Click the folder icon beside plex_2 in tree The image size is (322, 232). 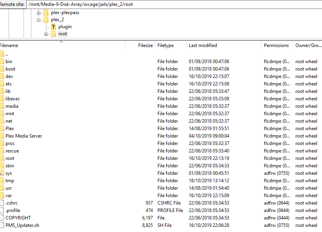tap(46, 20)
